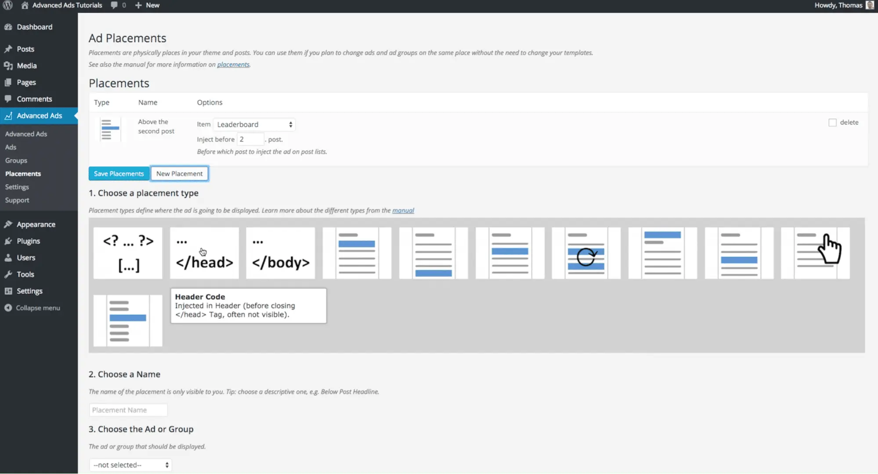Select the Header Code placement type
Image resolution: width=878 pixels, height=474 pixels.
[204, 253]
